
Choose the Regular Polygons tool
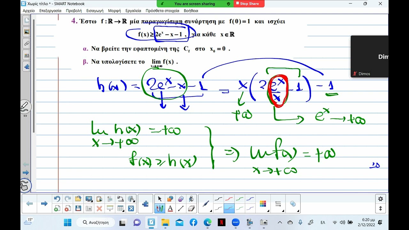pyautogui.click(x=181, y=199)
